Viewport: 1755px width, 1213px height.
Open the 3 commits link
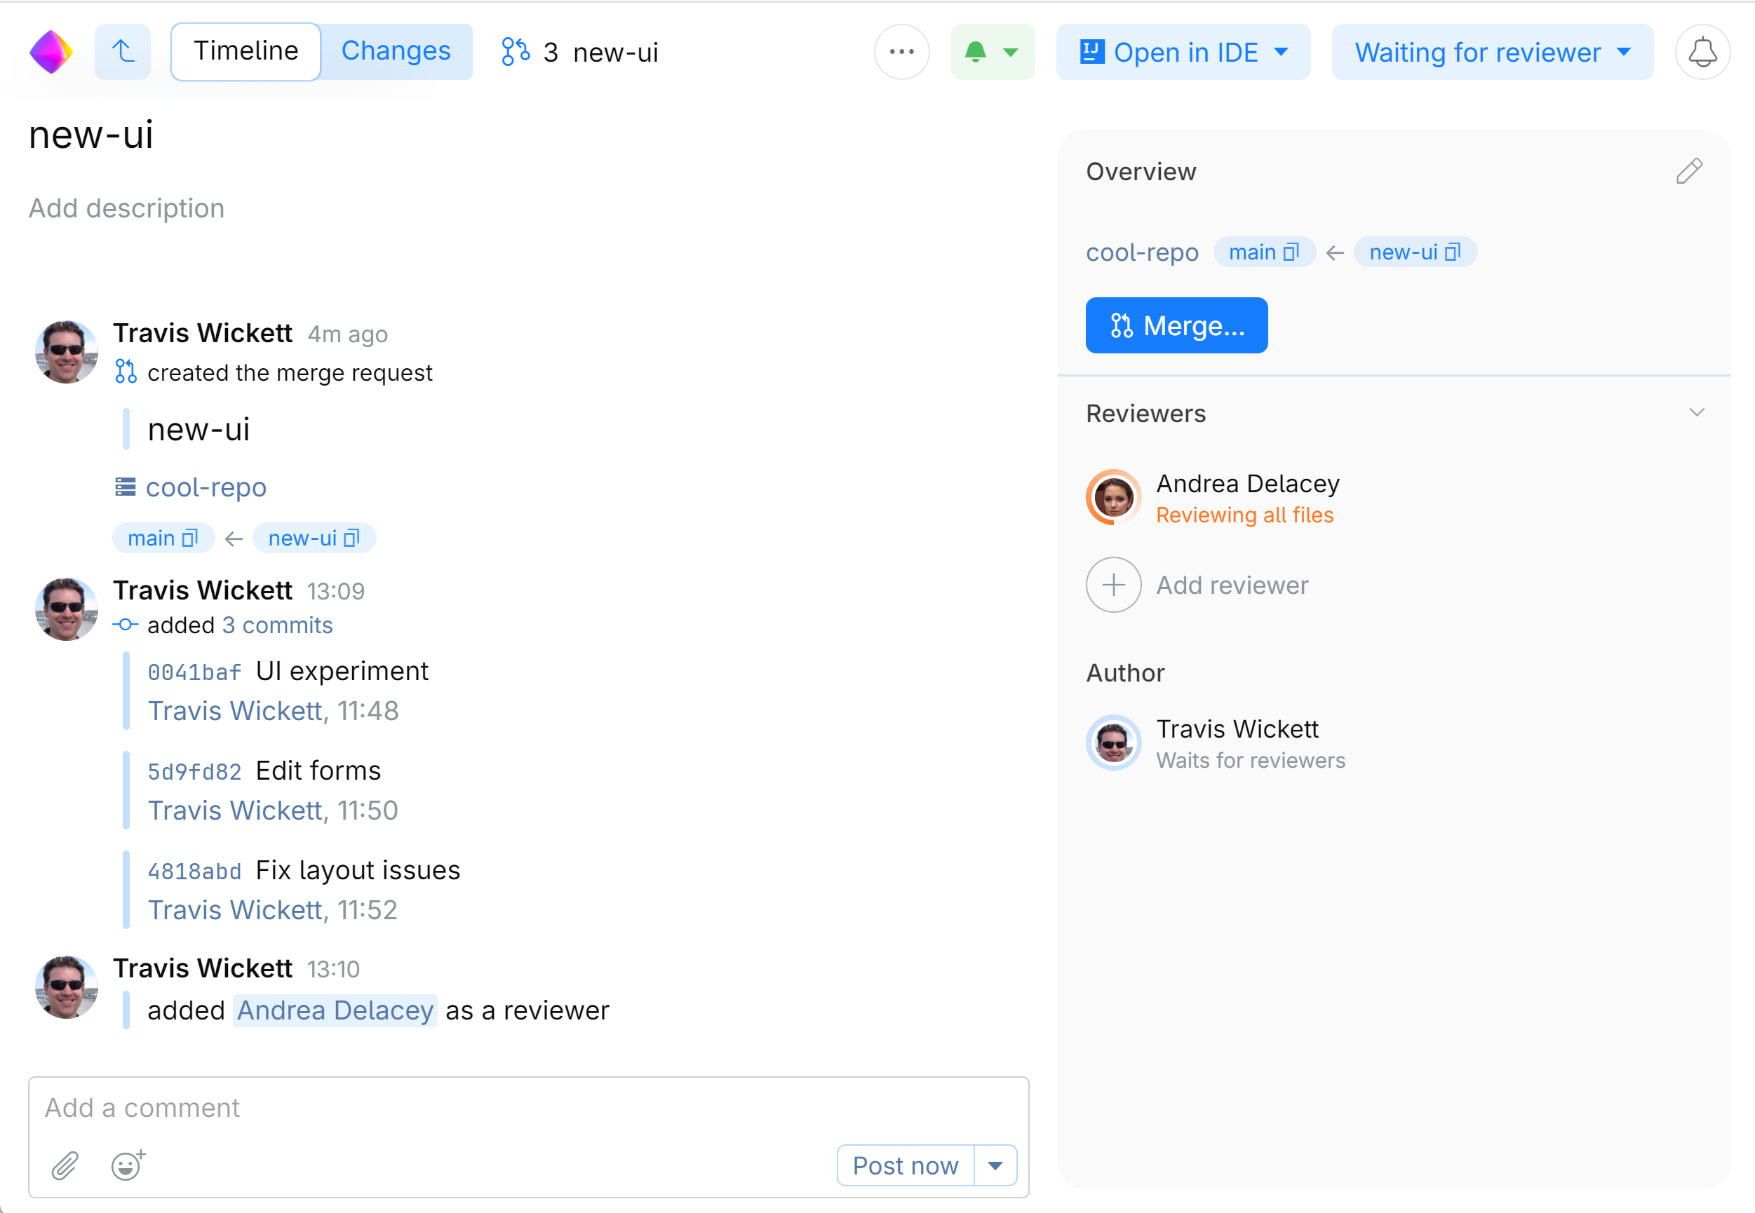[x=277, y=625]
